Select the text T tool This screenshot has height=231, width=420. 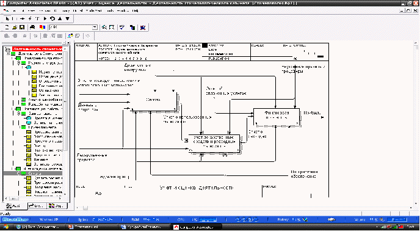pos(37,19)
